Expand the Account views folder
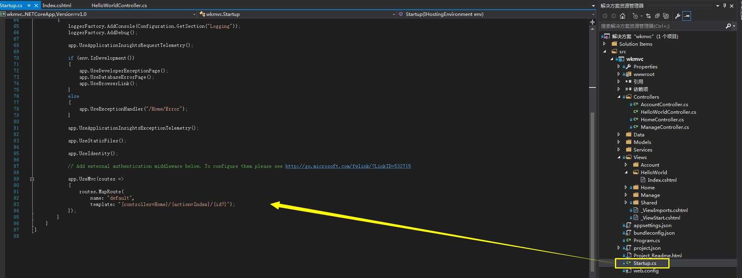742x278 pixels. 626,165
